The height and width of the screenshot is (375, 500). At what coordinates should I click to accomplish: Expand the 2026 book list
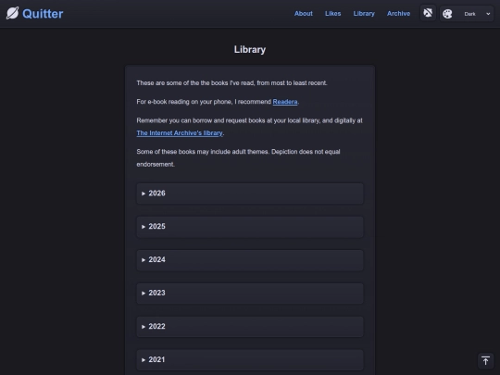250,194
